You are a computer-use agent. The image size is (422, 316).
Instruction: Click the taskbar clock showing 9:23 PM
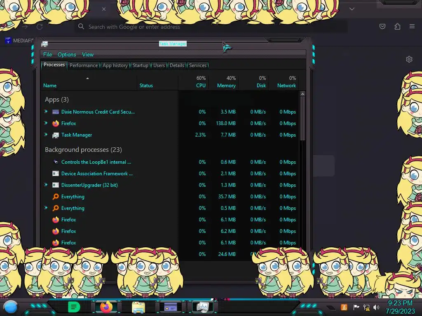click(x=400, y=307)
